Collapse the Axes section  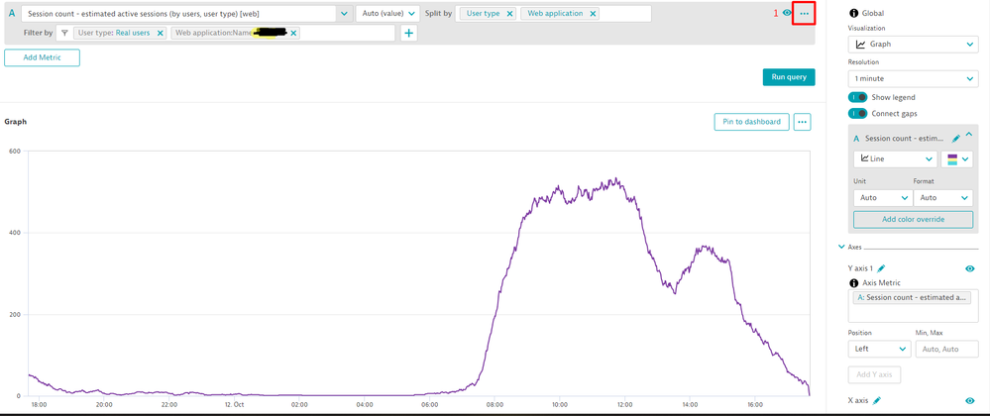pos(841,247)
